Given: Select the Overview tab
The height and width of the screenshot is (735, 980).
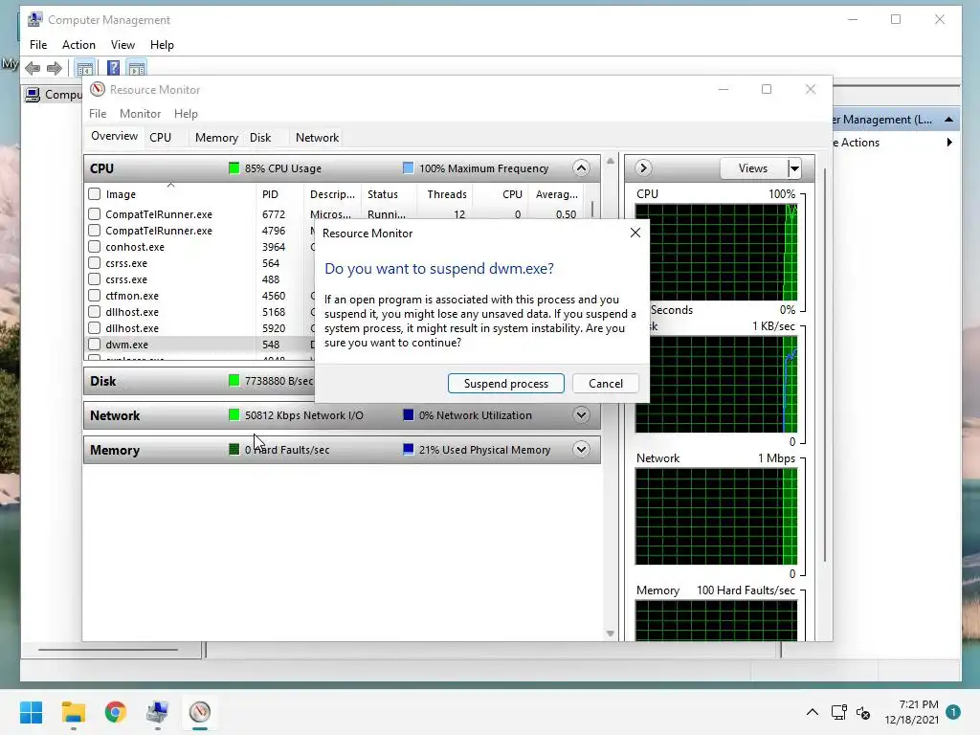Looking at the screenshot, I should pyautogui.click(x=115, y=136).
